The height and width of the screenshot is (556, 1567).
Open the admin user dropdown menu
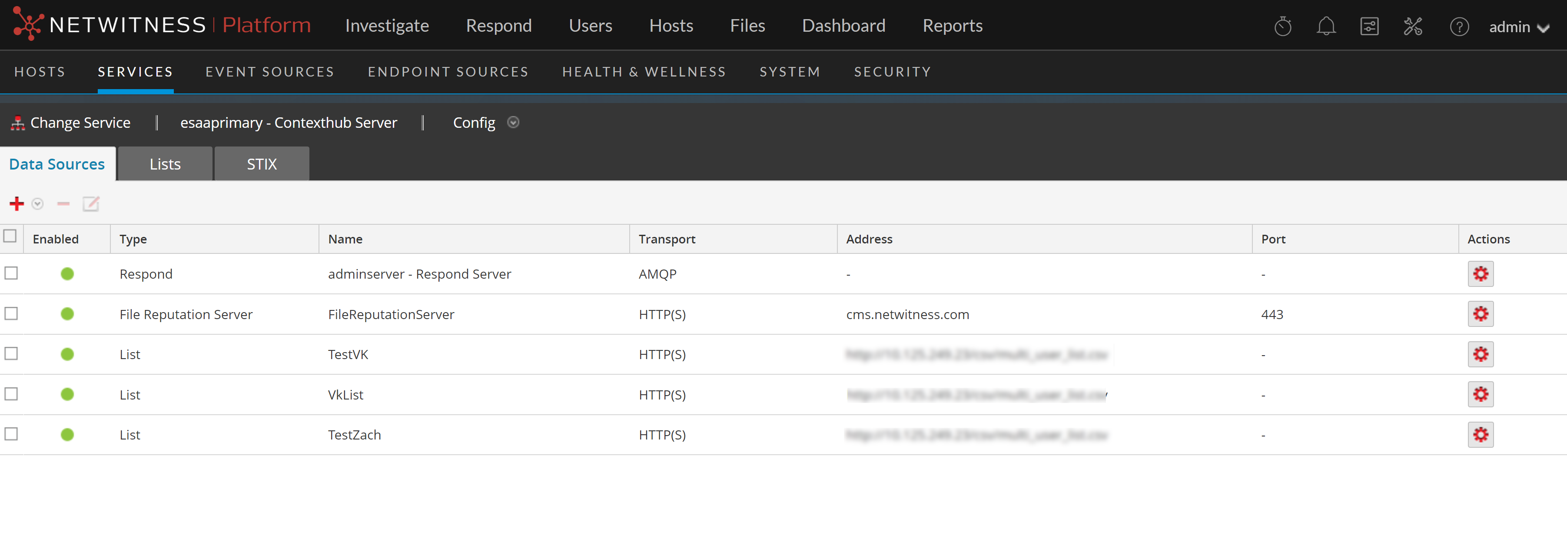coord(1518,27)
